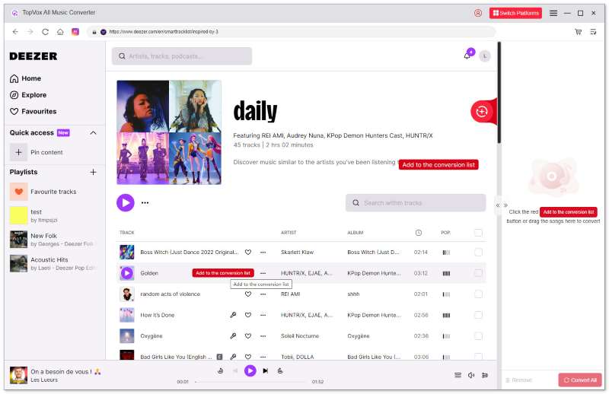Favourite the How It's Done heart
Screen dimensions: 609x394
point(248,315)
